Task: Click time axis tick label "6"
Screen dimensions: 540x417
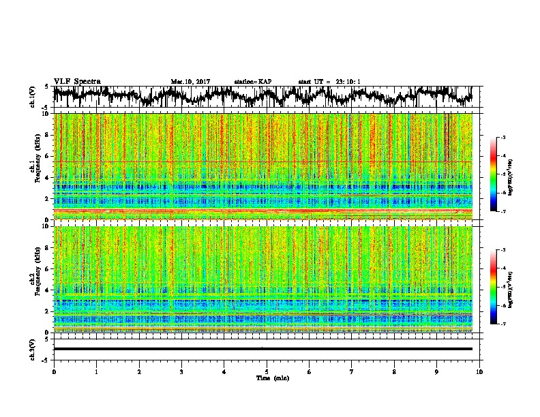Action: (x=310, y=372)
